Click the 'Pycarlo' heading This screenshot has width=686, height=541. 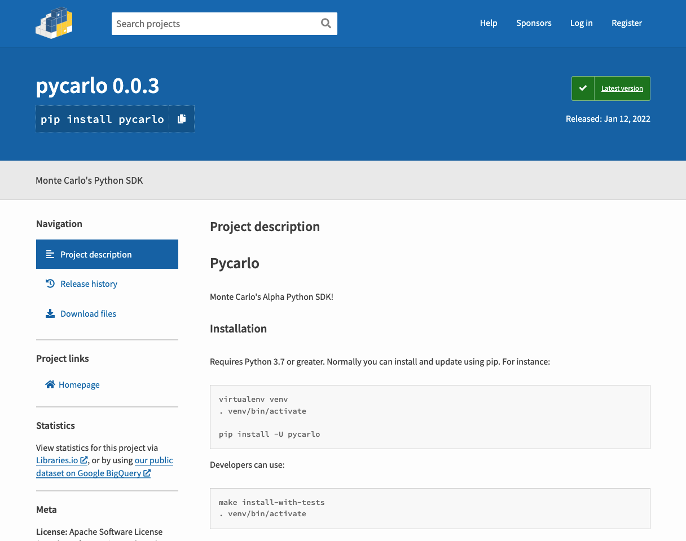[235, 263]
